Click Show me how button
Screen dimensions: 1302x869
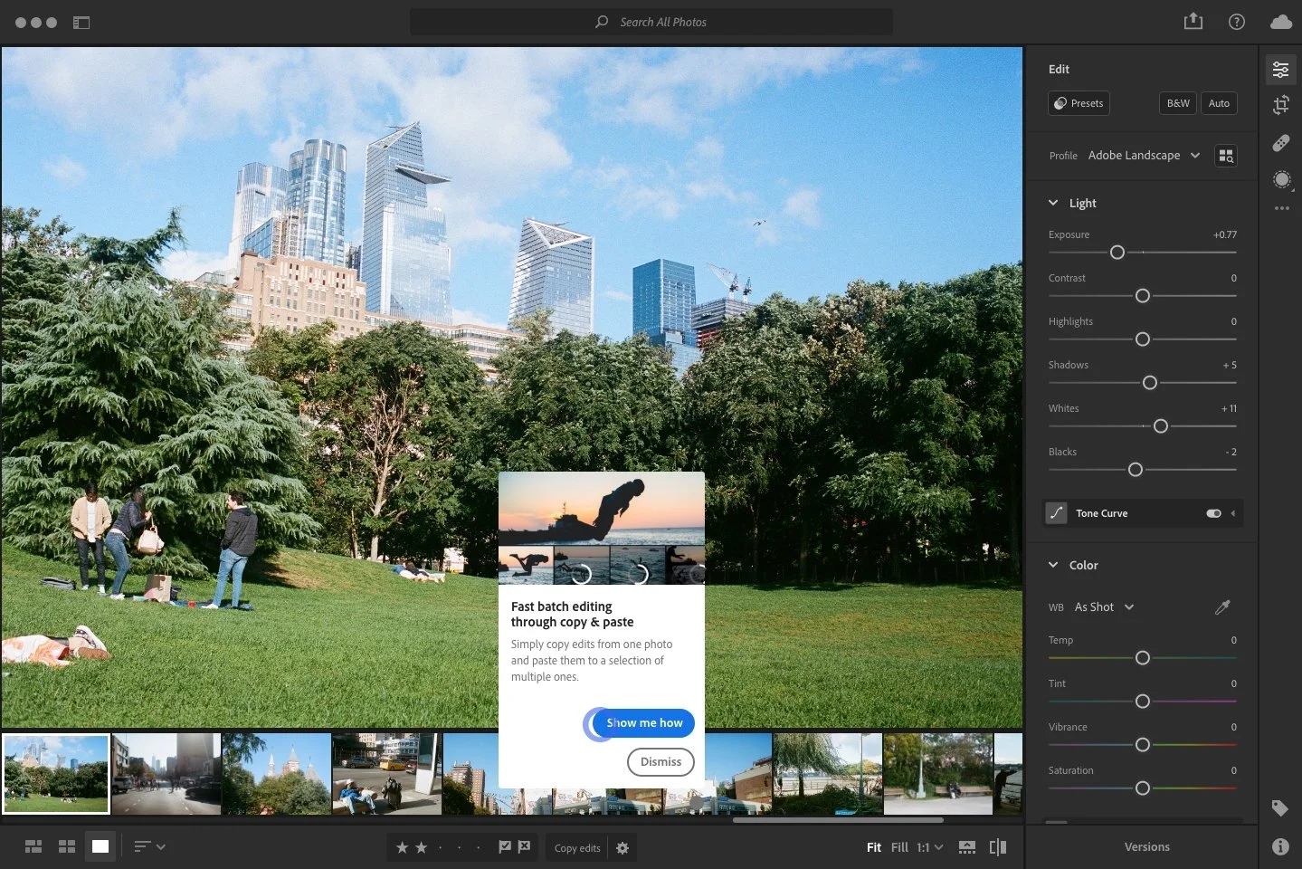pyautogui.click(x=643, y=723)
